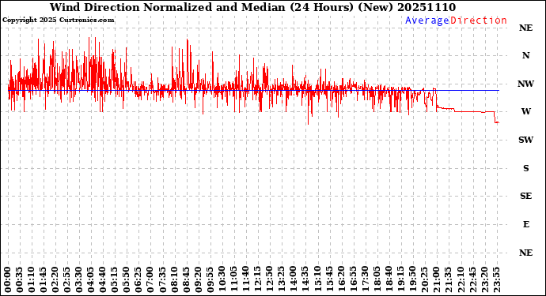
Task: Click the 00:35 time axis label
Action: coord(20,280)
